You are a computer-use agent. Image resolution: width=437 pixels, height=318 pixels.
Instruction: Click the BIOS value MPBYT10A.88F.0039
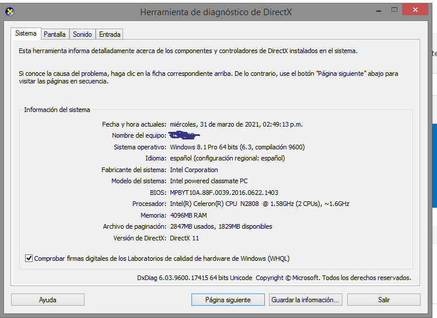click(x=224, y=193)
